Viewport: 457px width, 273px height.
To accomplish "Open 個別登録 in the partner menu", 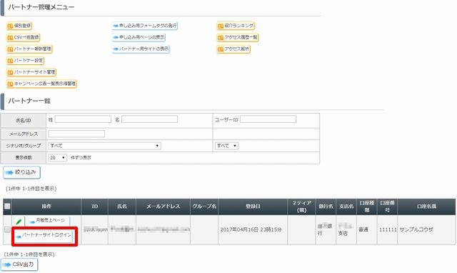I will tap(19, 26).
